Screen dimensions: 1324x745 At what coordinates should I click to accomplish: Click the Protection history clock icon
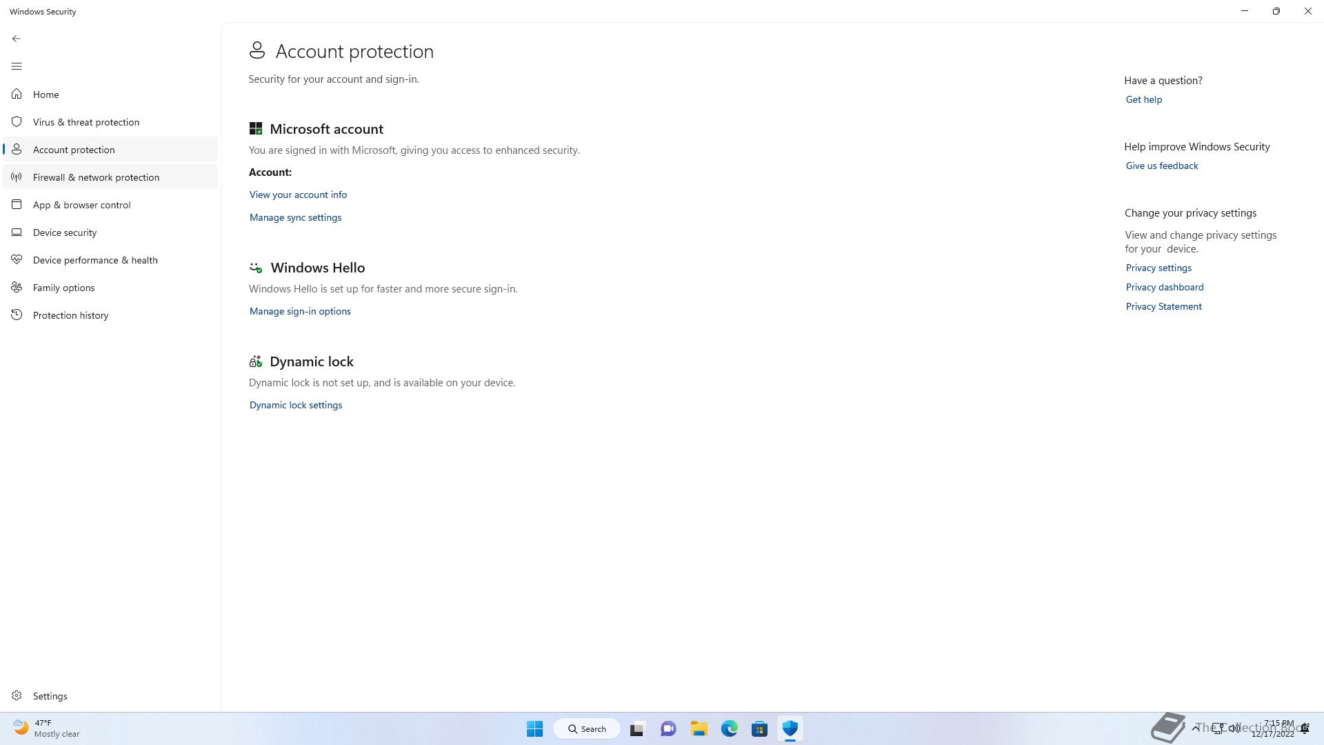[x=17, y=315]
